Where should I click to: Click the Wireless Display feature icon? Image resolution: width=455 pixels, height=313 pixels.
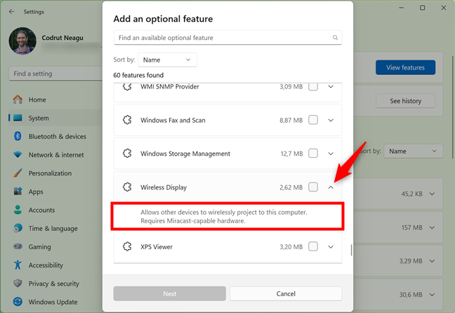(127, 187)
